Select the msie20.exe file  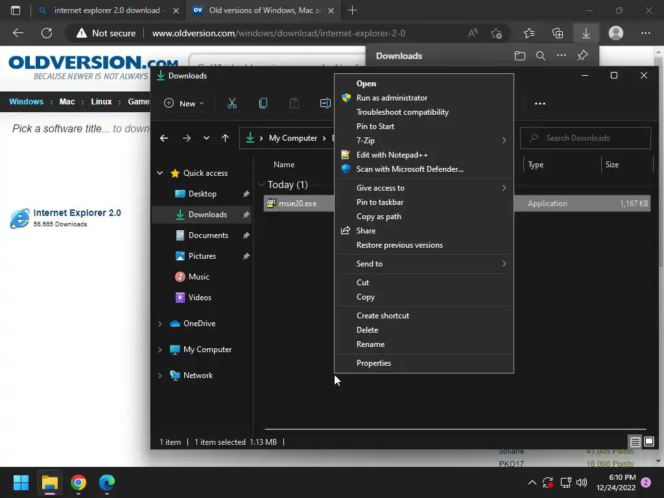tap(298, 204)
